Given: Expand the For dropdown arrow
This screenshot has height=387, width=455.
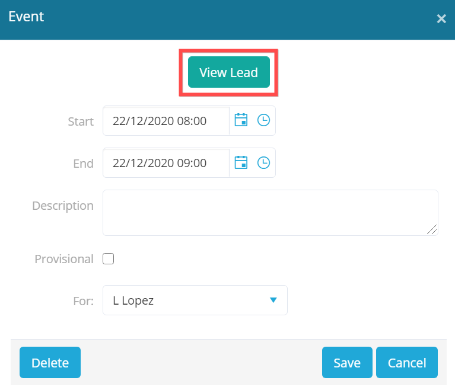Looking at the screenshot, I should point(273,300).
